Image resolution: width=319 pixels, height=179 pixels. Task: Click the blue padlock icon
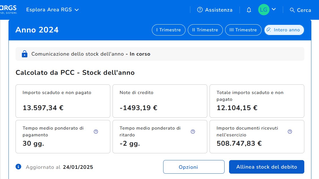click(25, 54)
